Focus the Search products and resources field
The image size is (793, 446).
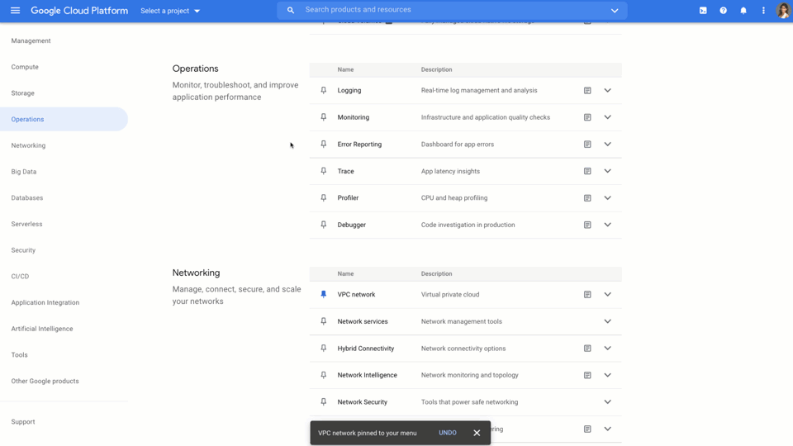[x=450, y=10]
